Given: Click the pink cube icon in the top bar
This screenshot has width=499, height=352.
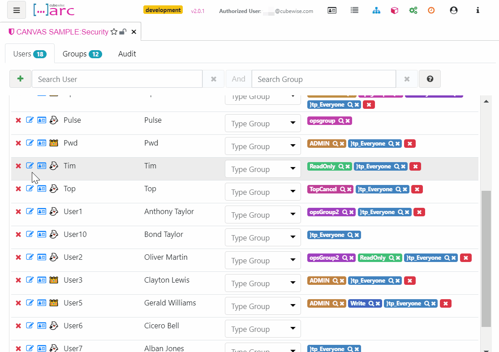Looking at the screenshot, I should 394,10.
